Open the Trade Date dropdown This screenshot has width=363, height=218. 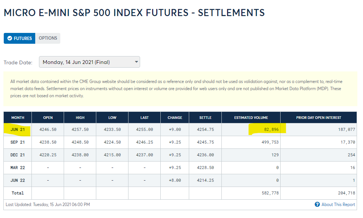[90, 62]
